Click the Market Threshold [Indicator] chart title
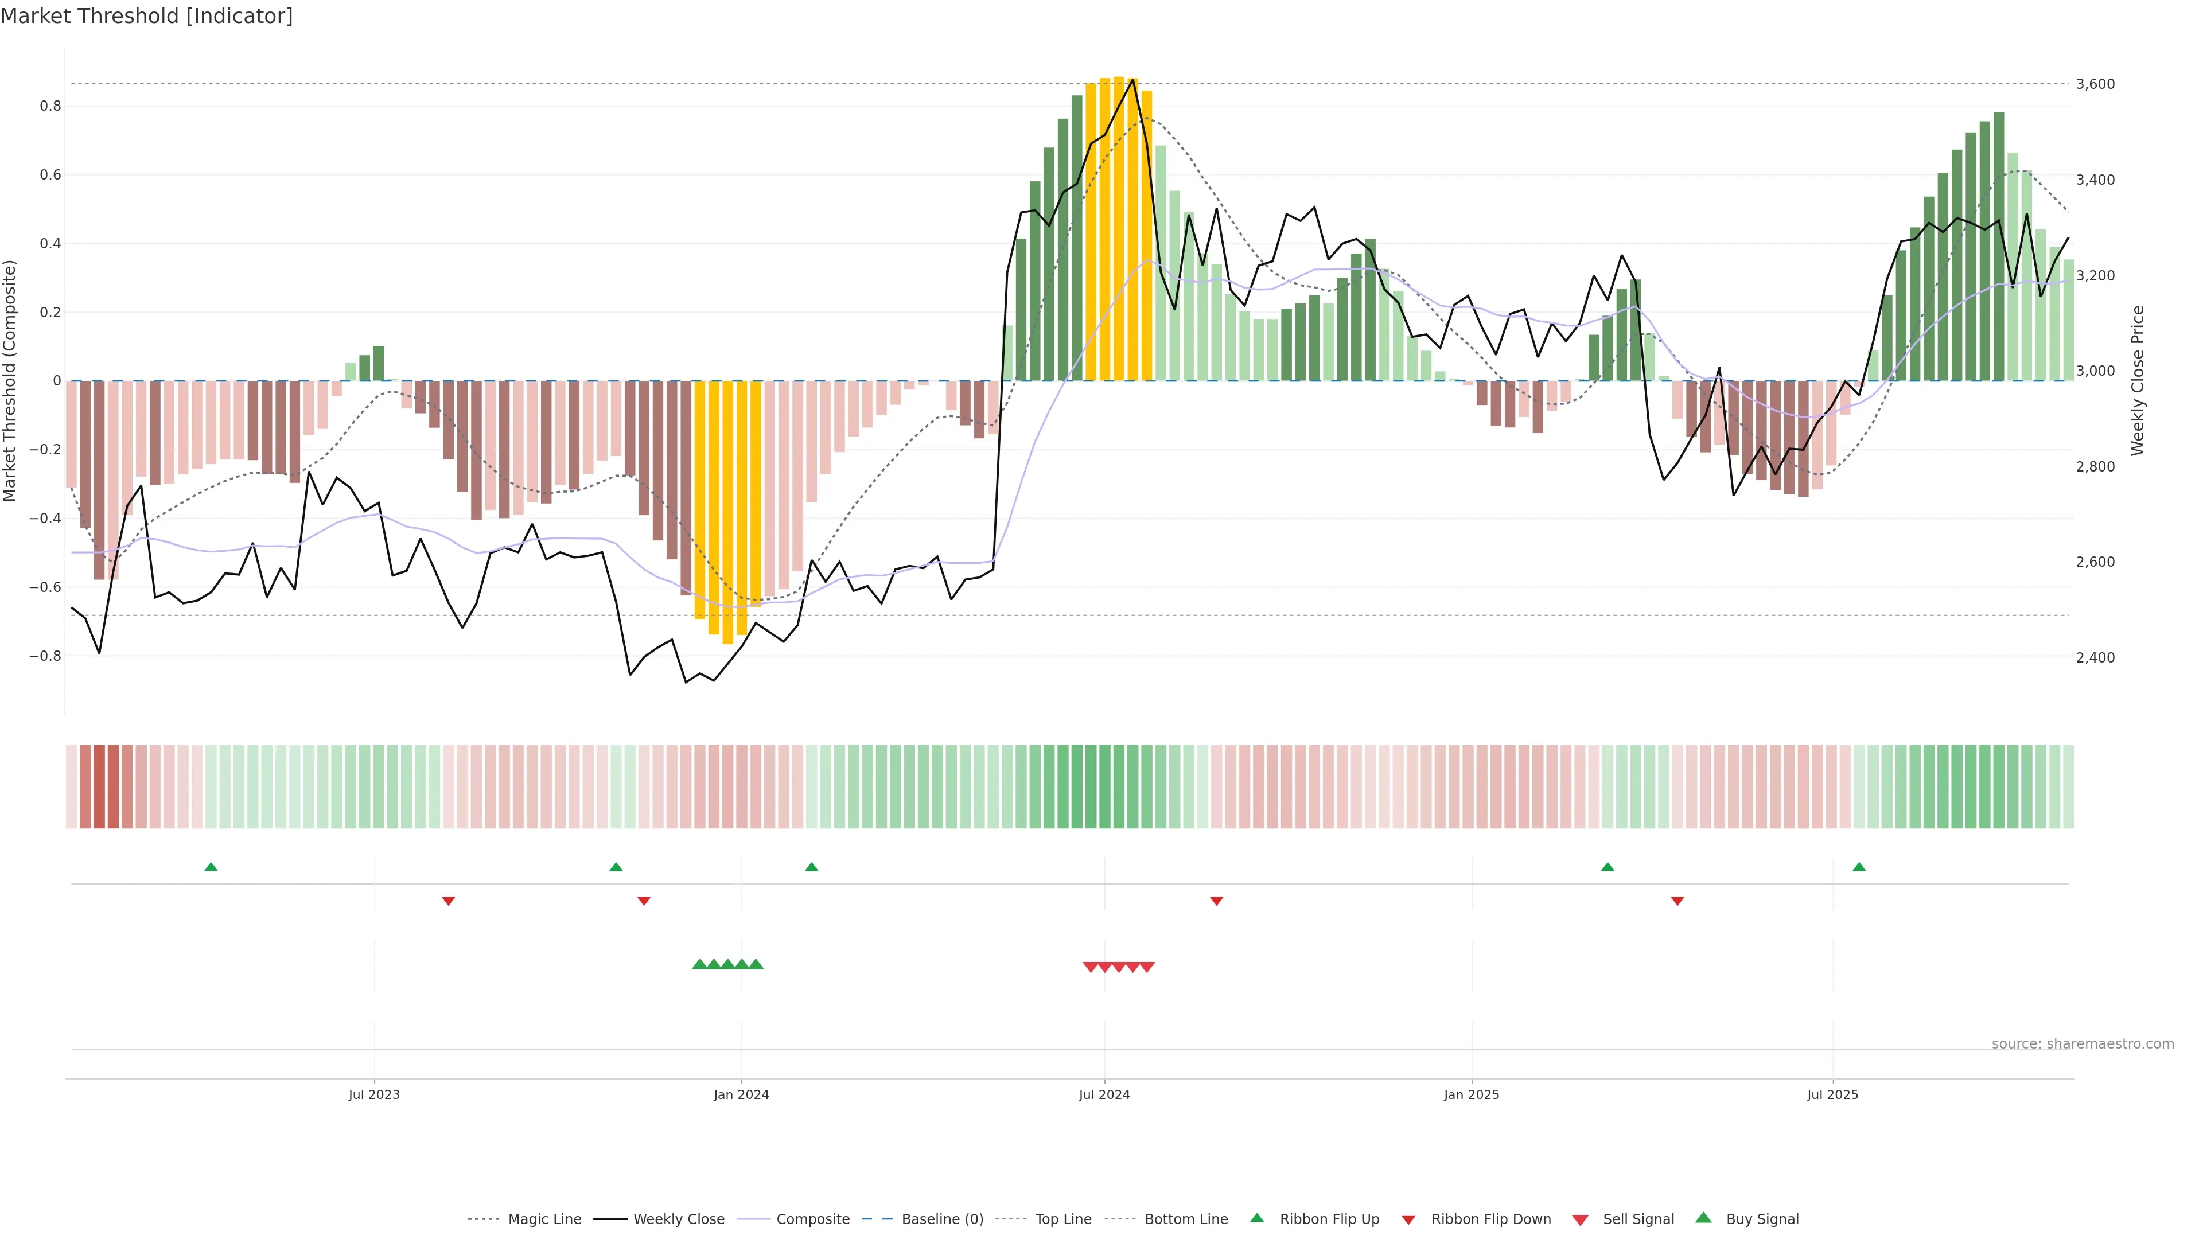The height and width of the screenshot is (1239, 2203). click(x=146, y=16)
